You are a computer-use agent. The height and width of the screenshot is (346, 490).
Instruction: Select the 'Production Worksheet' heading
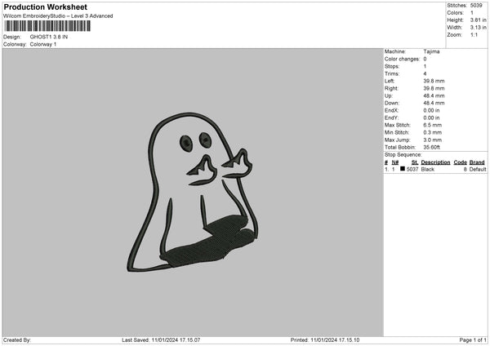[45, 7]
